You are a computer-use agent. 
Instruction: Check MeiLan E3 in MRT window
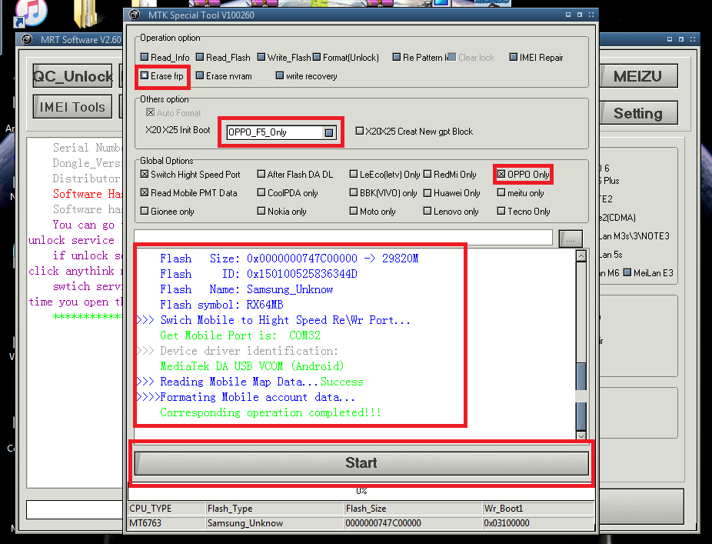click(x=627, y=272)
